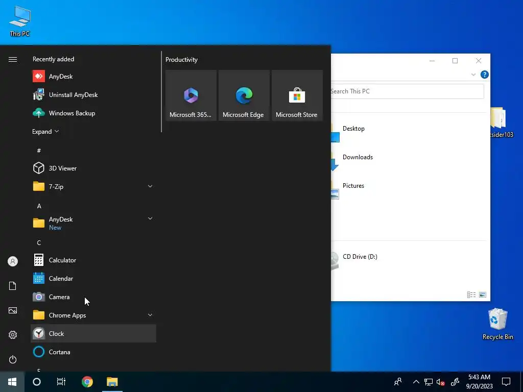Open 3D Viewer app
The image size is (523, 392).
point(93,168)
